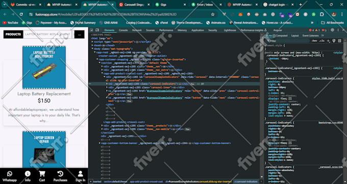
Task: Collapse the body mat-typography node
Action: 92,49
